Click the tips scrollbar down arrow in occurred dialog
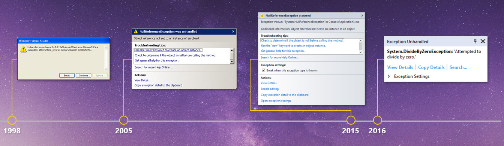 pos(361,52)
